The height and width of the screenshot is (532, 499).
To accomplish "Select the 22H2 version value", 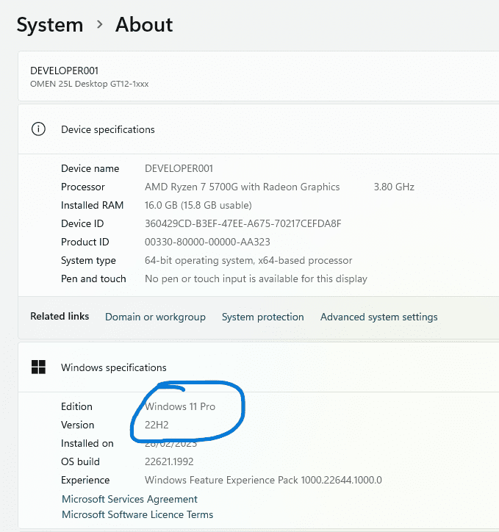I will 157,425.
